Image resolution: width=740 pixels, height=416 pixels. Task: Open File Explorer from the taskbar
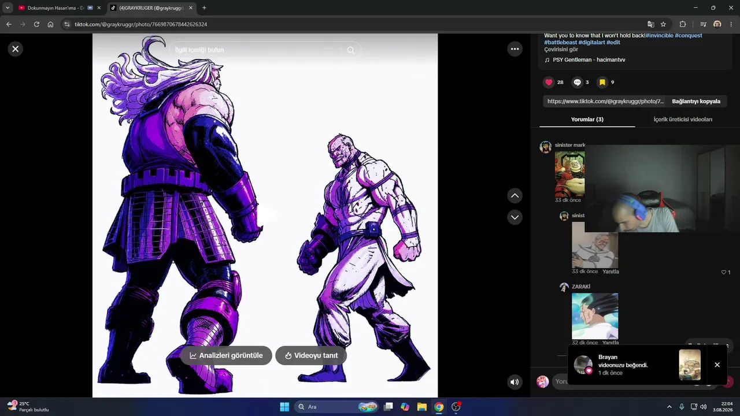click(422, 407)
